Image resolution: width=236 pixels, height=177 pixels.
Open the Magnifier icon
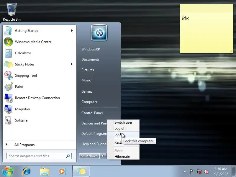8,109
